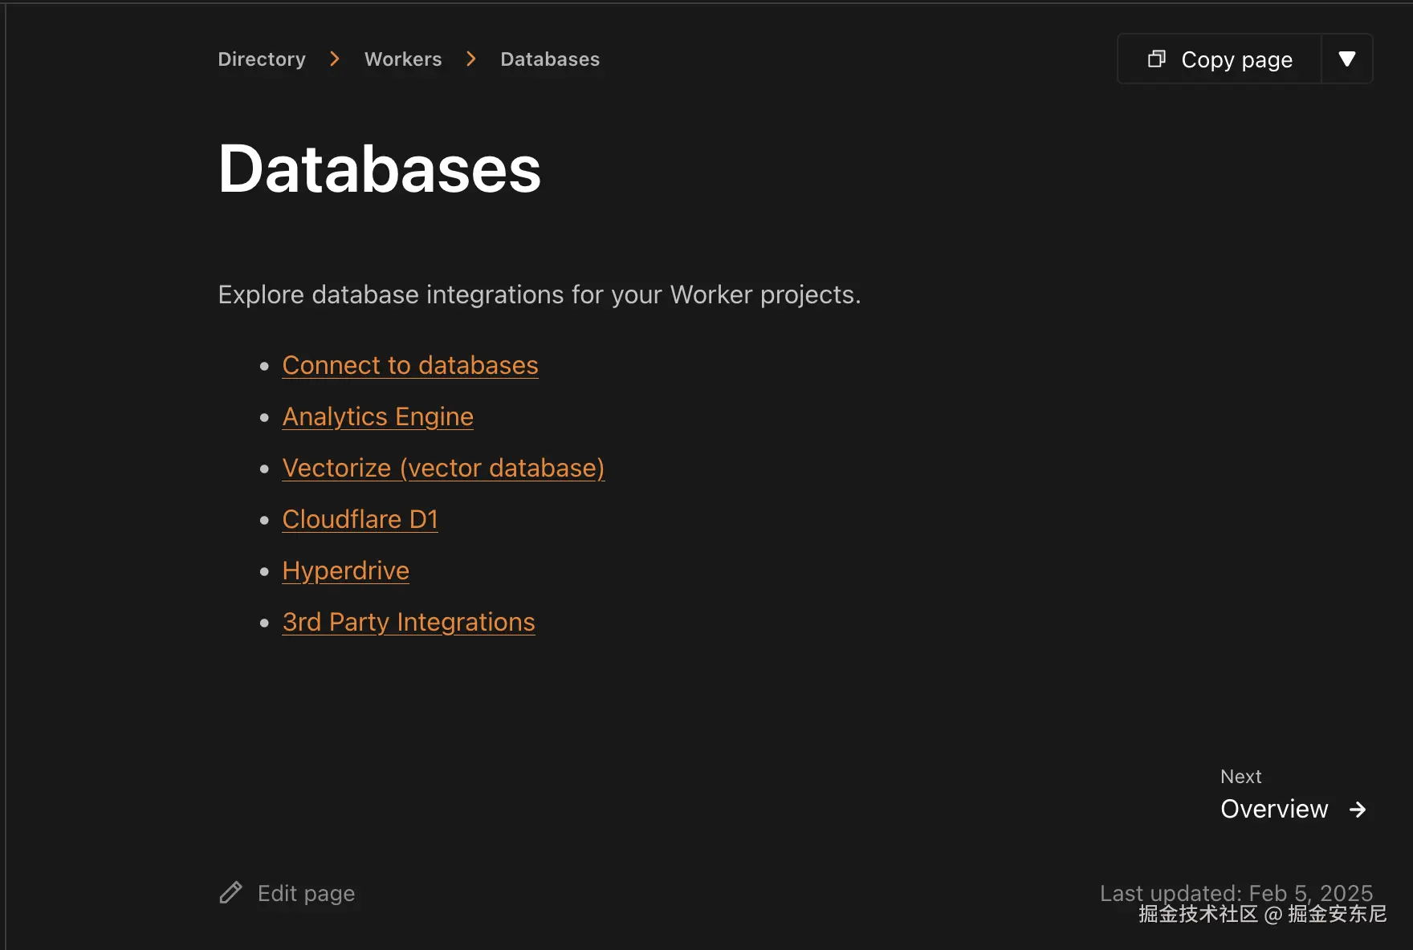Go to the next page, Overview
1413x950 pixels.
[x=1274, y=809]
